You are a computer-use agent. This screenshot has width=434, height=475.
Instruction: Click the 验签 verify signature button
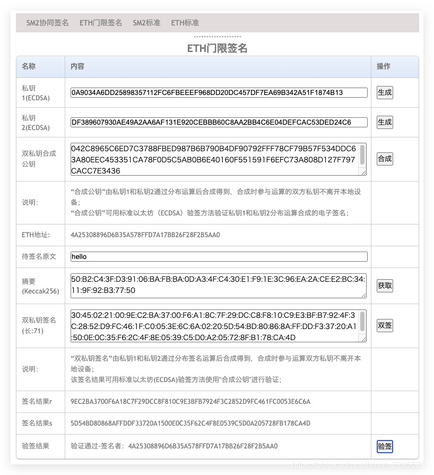(385, 446)
